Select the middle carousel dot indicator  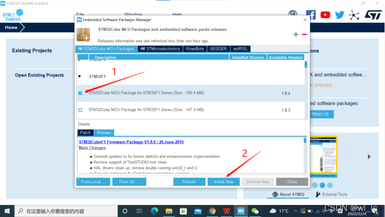pos(322,185)
